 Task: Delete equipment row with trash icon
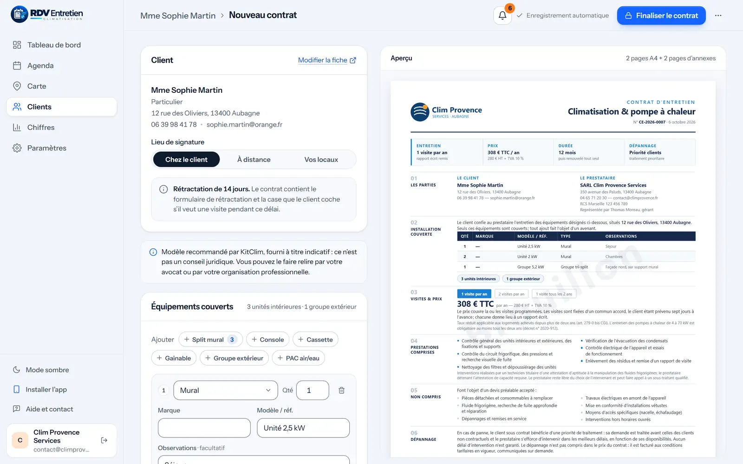341,390
